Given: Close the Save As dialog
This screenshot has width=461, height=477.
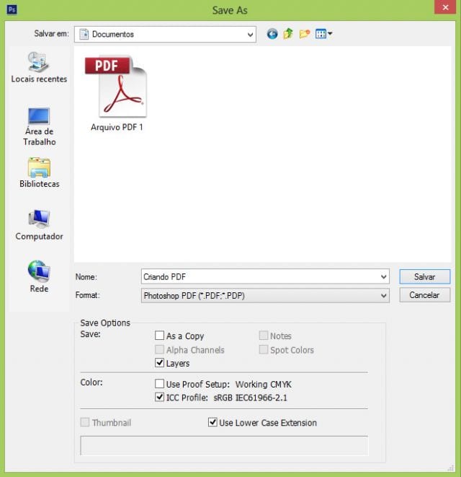Looking at the screenshot, I should (x=445, y=7).
